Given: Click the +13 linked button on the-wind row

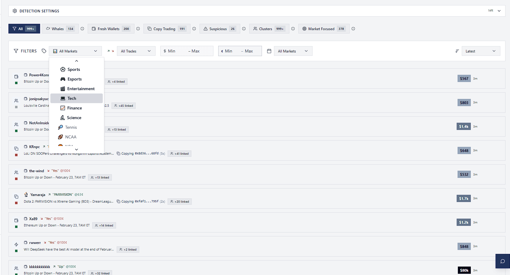Looking at the screenshot, I should click(100, 177).
